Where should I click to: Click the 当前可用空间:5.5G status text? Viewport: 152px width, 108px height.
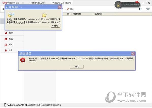coord(53,105)
